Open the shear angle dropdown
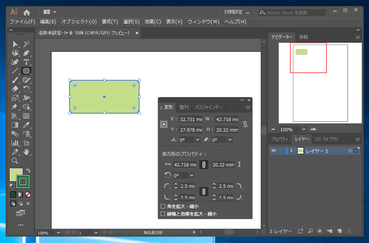Screen dimensions: 369x243 [x=230, y=140]
